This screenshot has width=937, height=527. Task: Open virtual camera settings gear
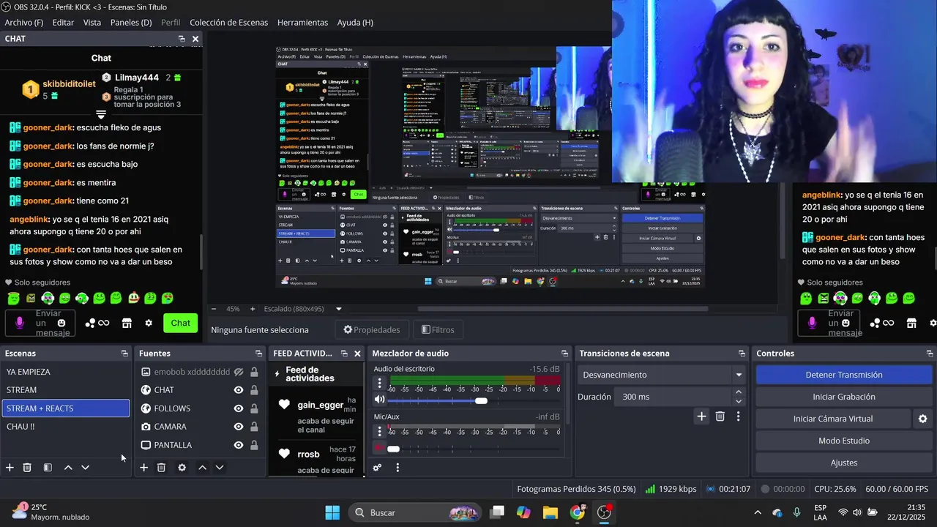click(x=922, y=419)
